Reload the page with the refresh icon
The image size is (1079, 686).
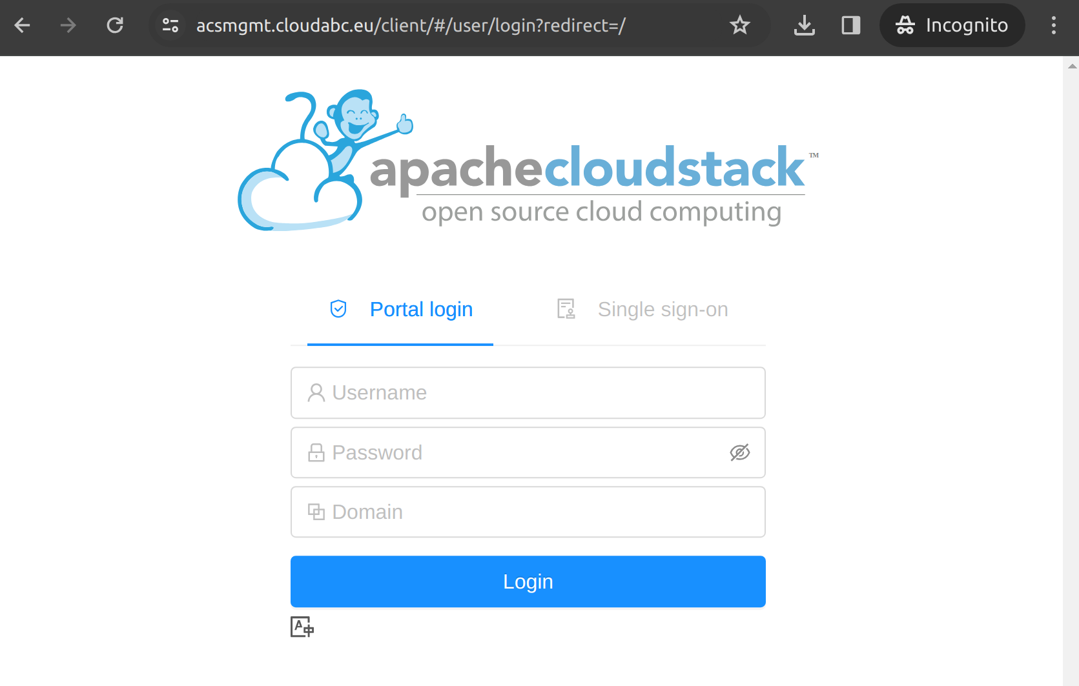(x=115, y=25)
